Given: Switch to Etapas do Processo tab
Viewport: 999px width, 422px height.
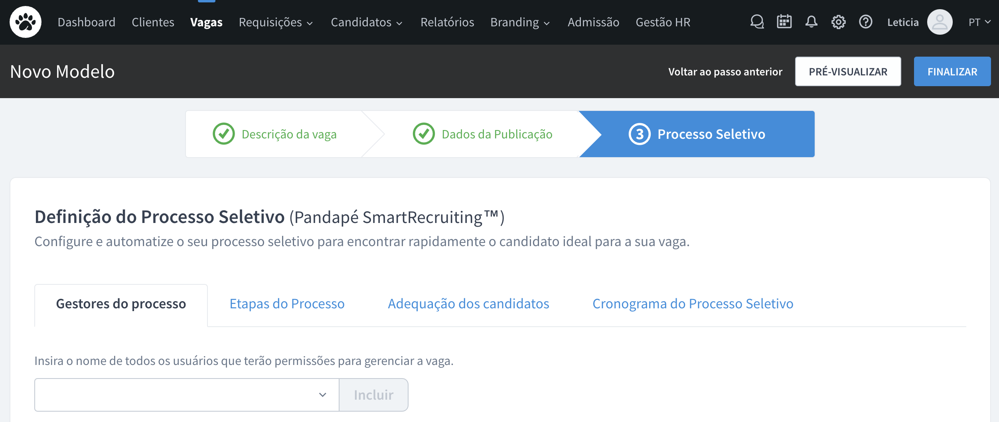Looking at the screenshot, I should (x=287, y=304).
